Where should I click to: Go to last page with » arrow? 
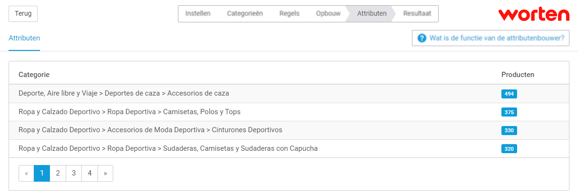coord(105,174)
